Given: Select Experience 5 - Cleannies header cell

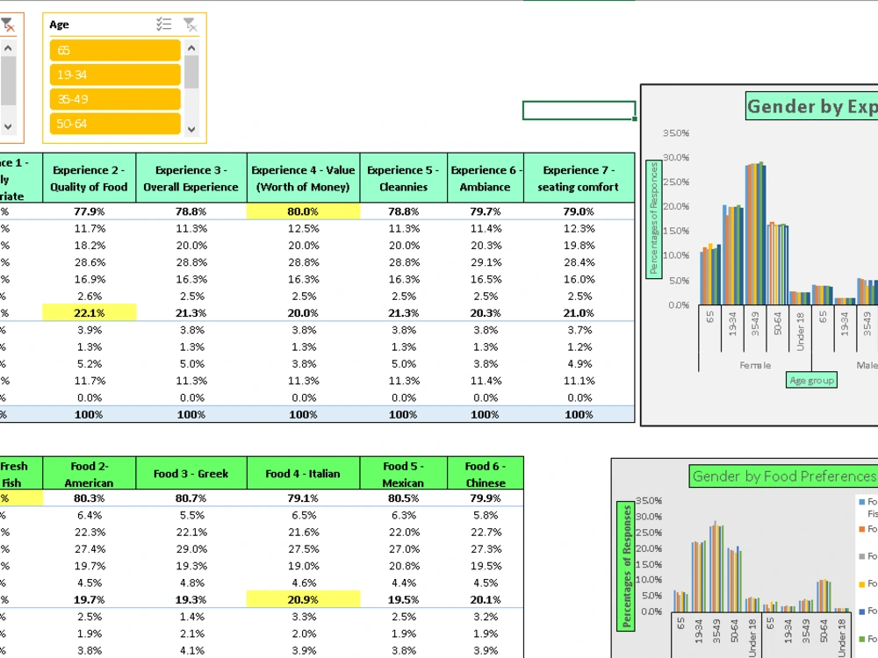Looking at the screenshot, I should click(x=403, y=178).
